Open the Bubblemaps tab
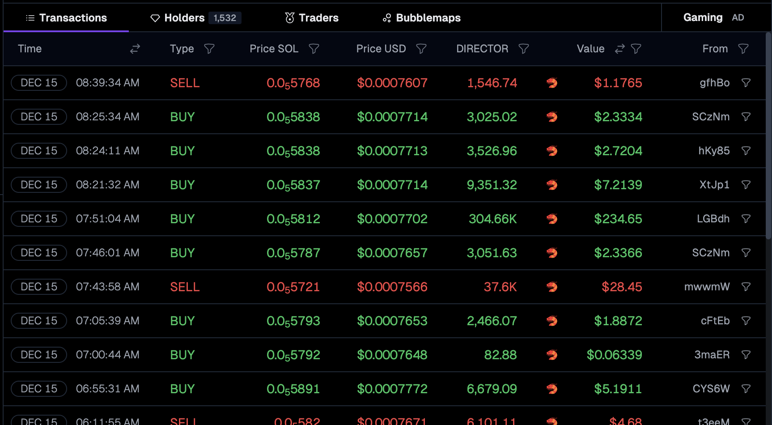The width and height of the screenshot is (772, 425). coord(421,18)
